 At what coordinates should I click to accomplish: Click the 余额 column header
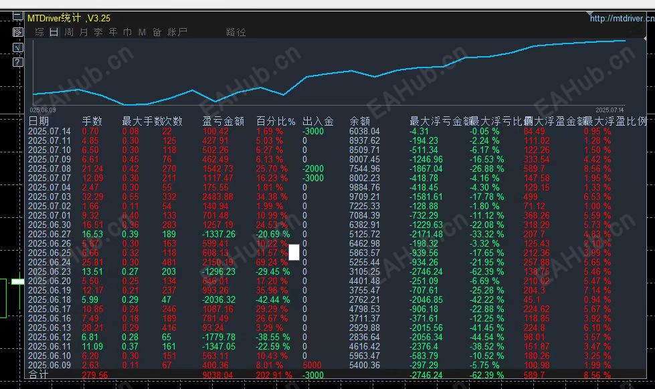(x=360, y=121)
